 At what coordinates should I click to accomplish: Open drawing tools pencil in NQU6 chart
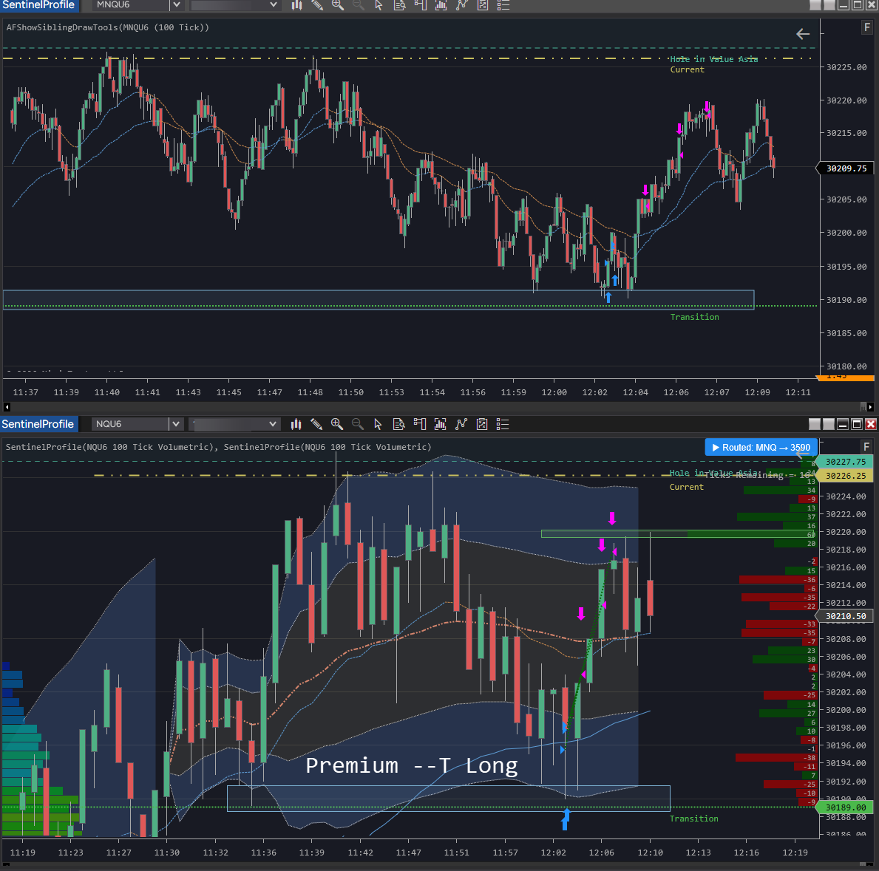(x=316, y=424)
